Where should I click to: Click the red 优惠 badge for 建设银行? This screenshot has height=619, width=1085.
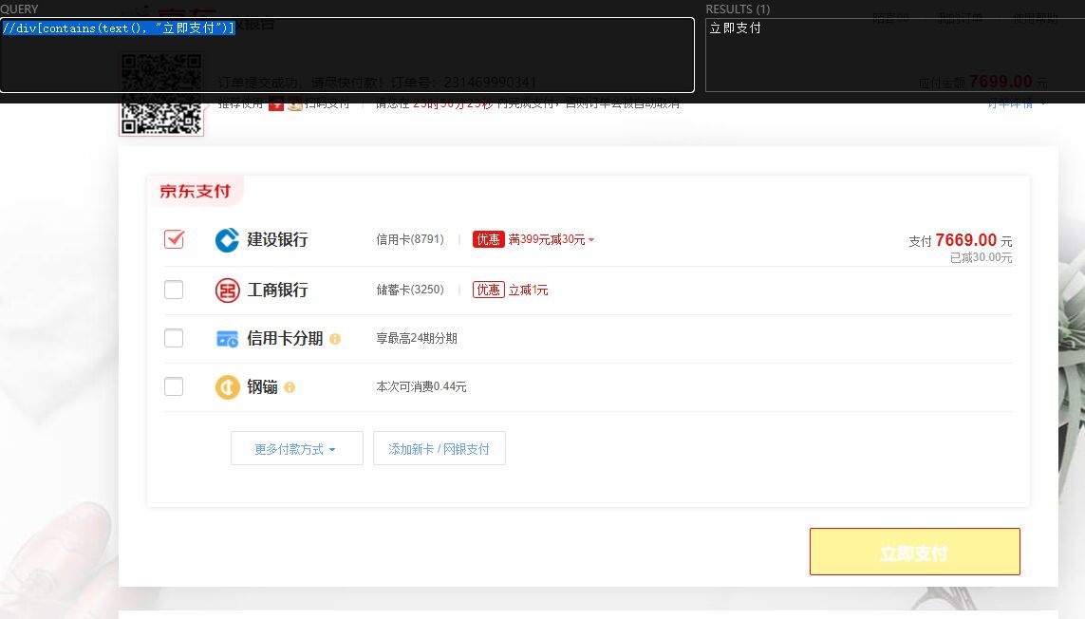pyautogui.click(x=488, y=239)
